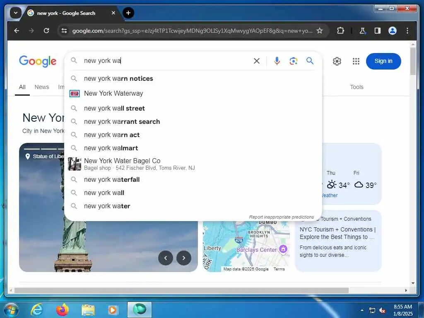
Task: Start voice search with the microphone icon
Action: 277,61
